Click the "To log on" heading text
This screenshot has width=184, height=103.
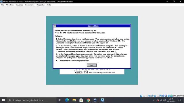click(x=59, y=36)
